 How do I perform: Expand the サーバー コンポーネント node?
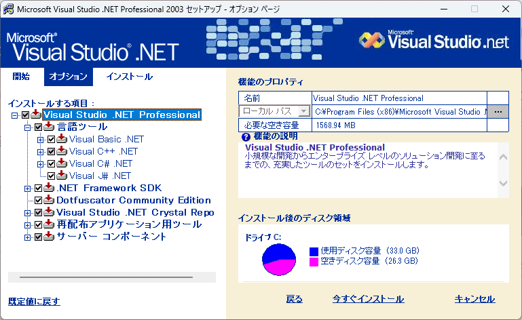[27, 237]
